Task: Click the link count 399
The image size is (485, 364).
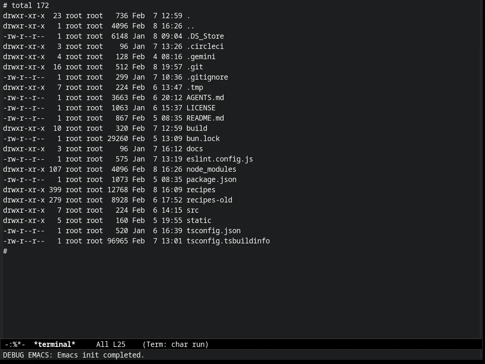Action: [x=55, y=190]
